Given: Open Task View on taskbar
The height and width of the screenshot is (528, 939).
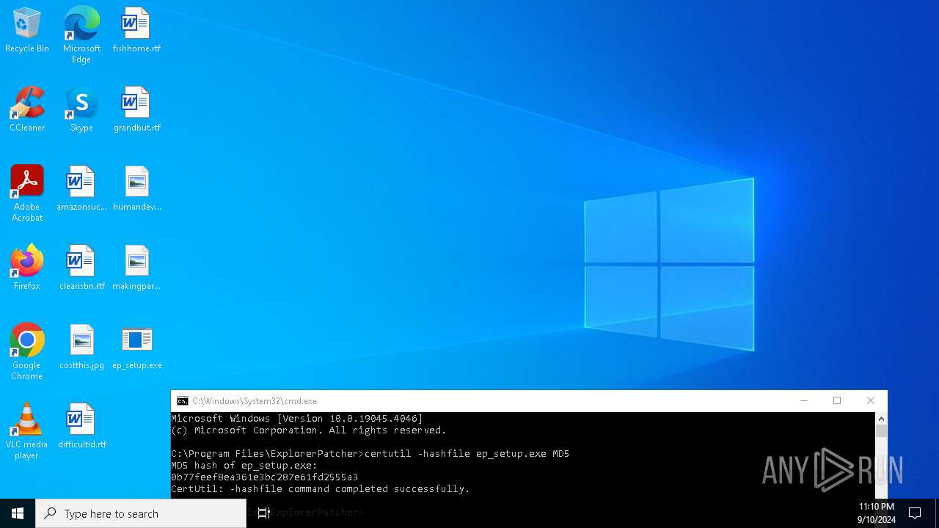Looking at the screenshot, I should pos(264,513).
